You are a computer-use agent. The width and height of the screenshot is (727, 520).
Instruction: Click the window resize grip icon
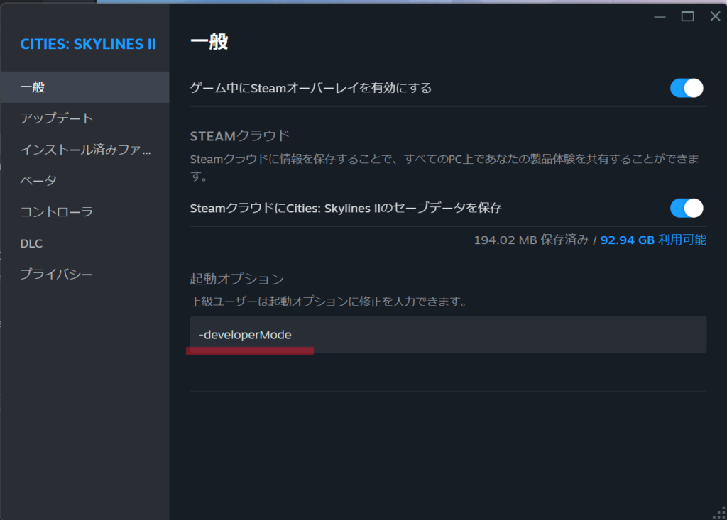(719, 513)
